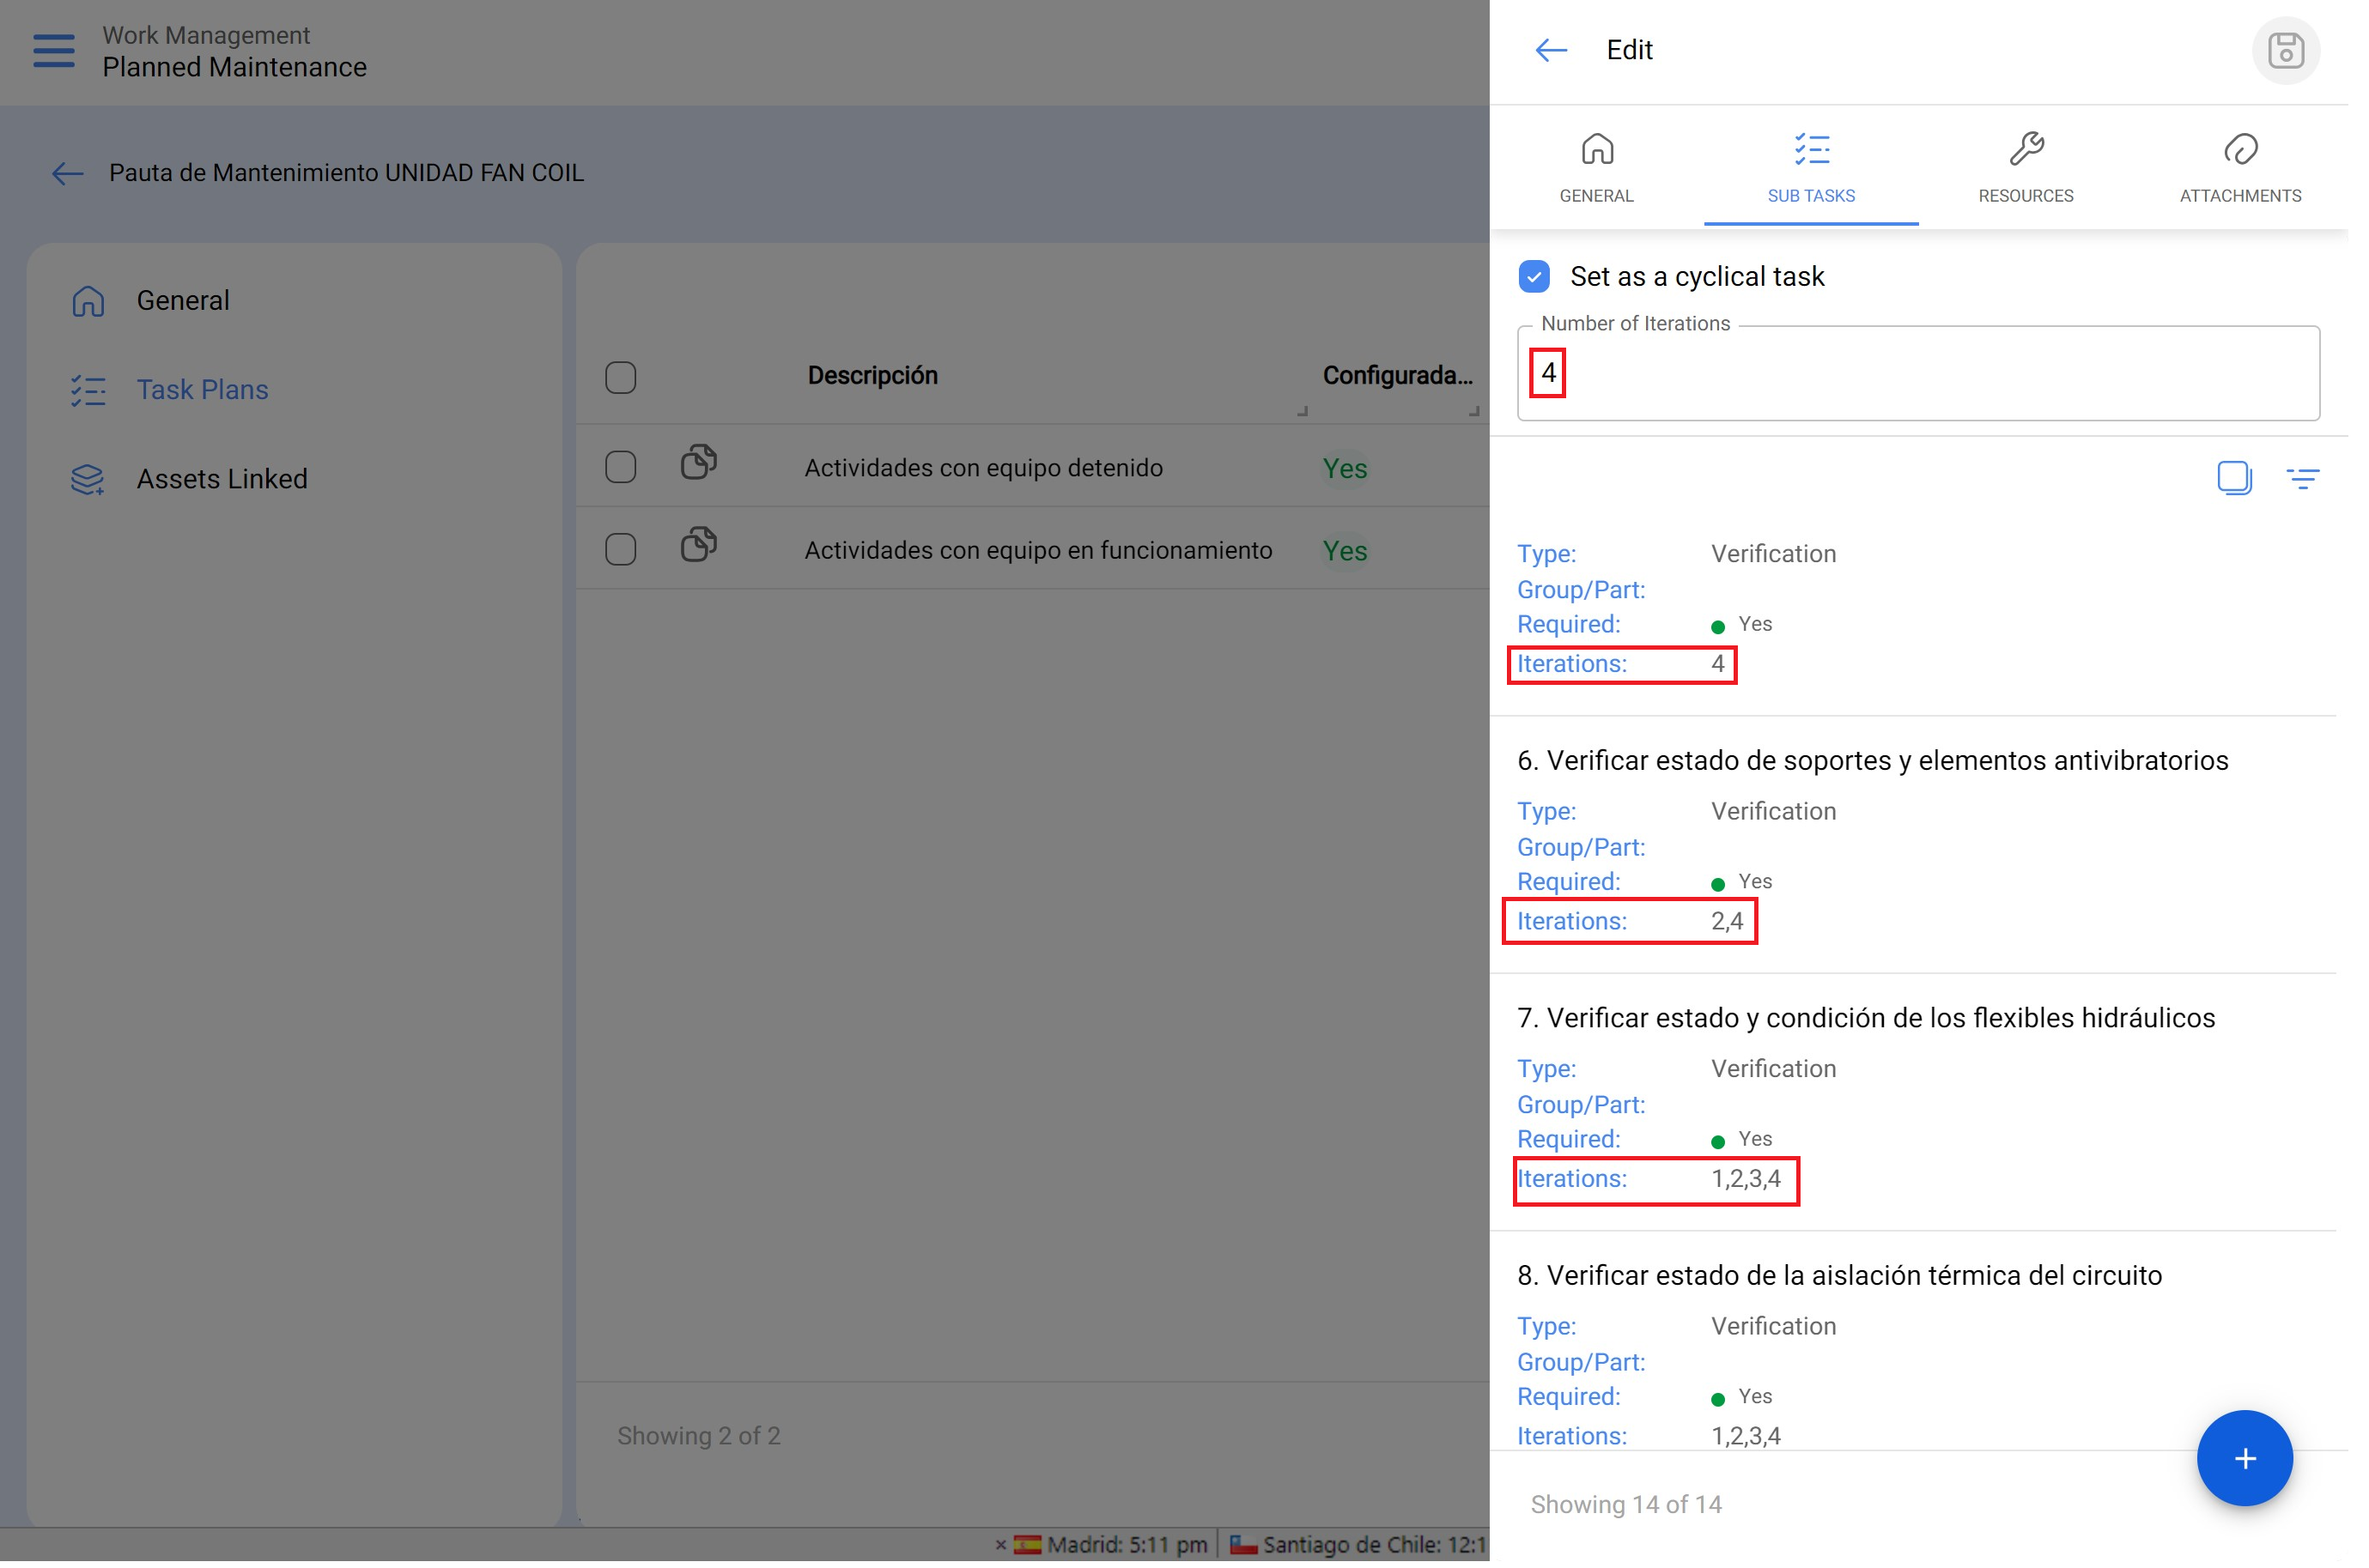Screen dimensions: 2369x1568
Task: Click the Task Plans list icon
Action: pyautogui.click(x=88, y=390)
